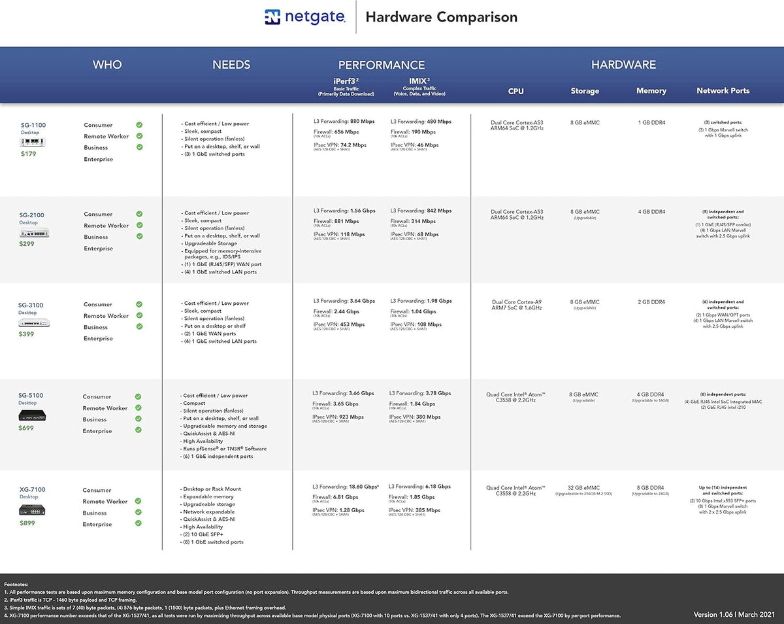Click the SG-5100 Business green checkmark
The image size is (784, 624).
(138, 419)
